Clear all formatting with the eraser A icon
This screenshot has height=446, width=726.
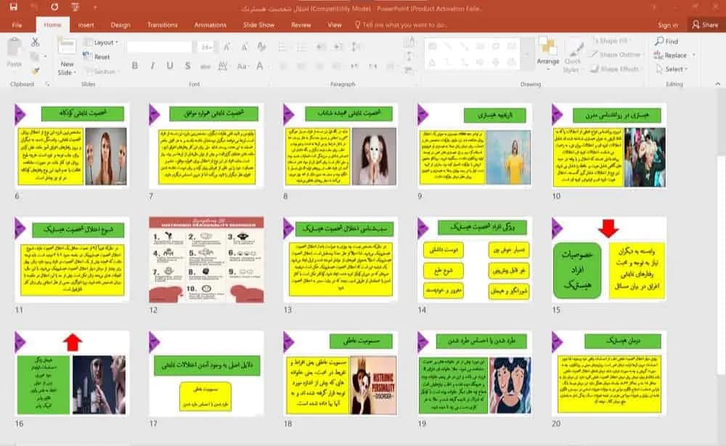click(261, 46)
